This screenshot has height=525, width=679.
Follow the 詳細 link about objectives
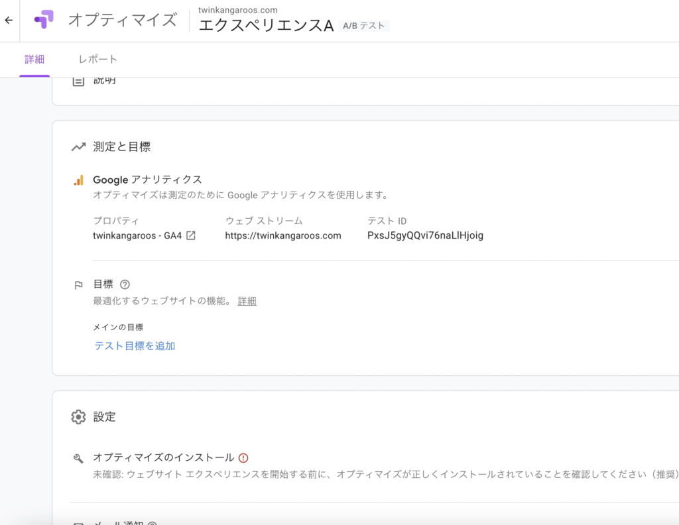247,301
